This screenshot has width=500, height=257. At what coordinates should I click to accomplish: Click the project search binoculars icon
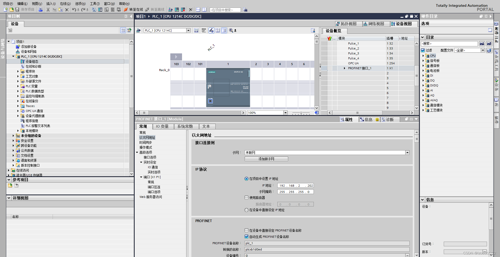coord(245,10)
